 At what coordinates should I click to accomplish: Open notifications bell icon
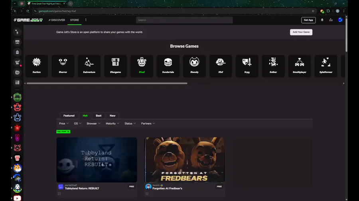322,20
